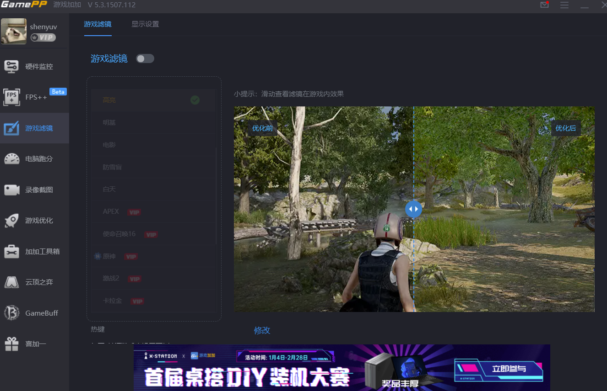Switch to the 游戏滤镜 tab
607x391 pixels.
pos(98,24)
